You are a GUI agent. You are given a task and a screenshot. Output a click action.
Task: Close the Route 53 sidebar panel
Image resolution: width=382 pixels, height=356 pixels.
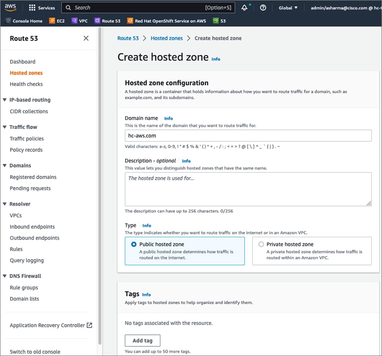[86, 38]
